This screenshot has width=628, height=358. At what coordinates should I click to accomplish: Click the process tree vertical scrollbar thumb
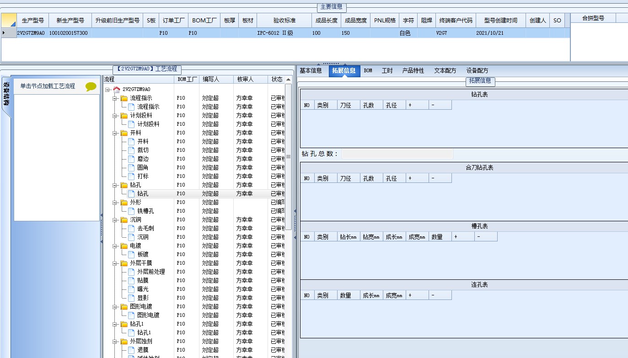(x=288, y=157)
